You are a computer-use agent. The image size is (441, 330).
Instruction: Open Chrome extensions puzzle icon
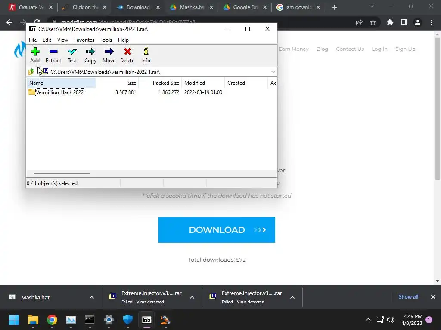(x=390, y=22)
